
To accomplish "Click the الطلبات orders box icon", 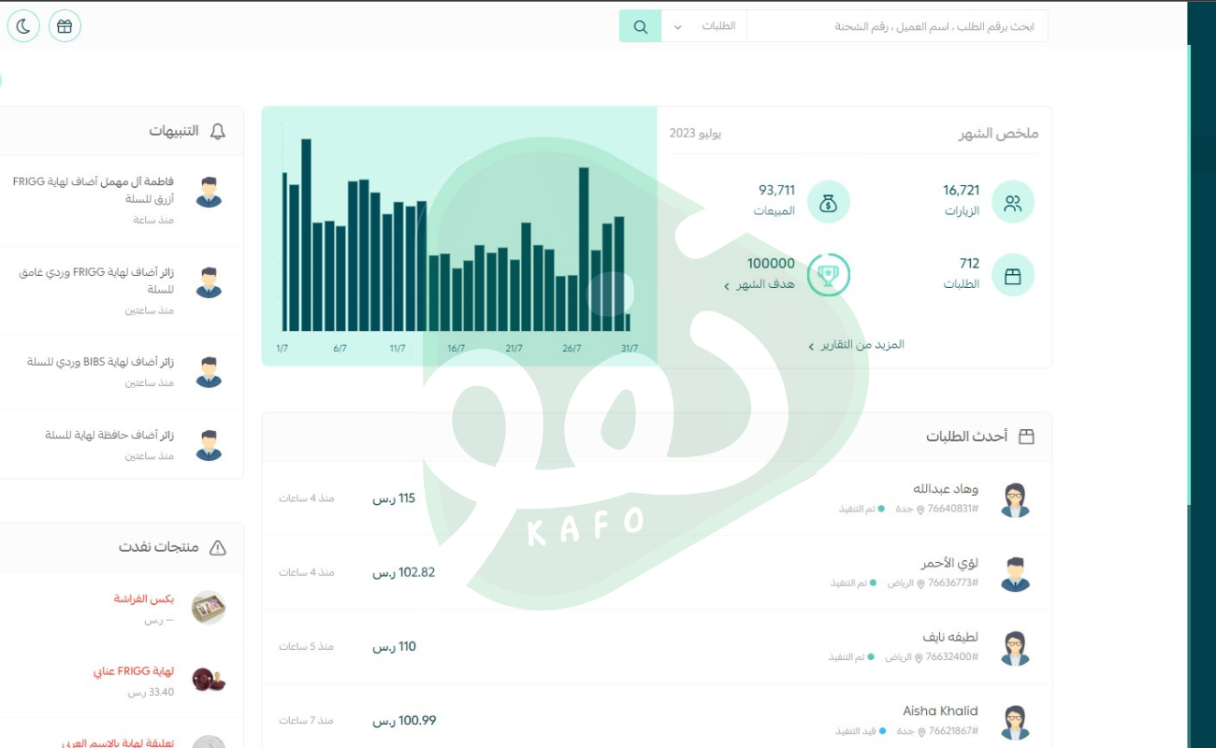I will click(1012, 276).
